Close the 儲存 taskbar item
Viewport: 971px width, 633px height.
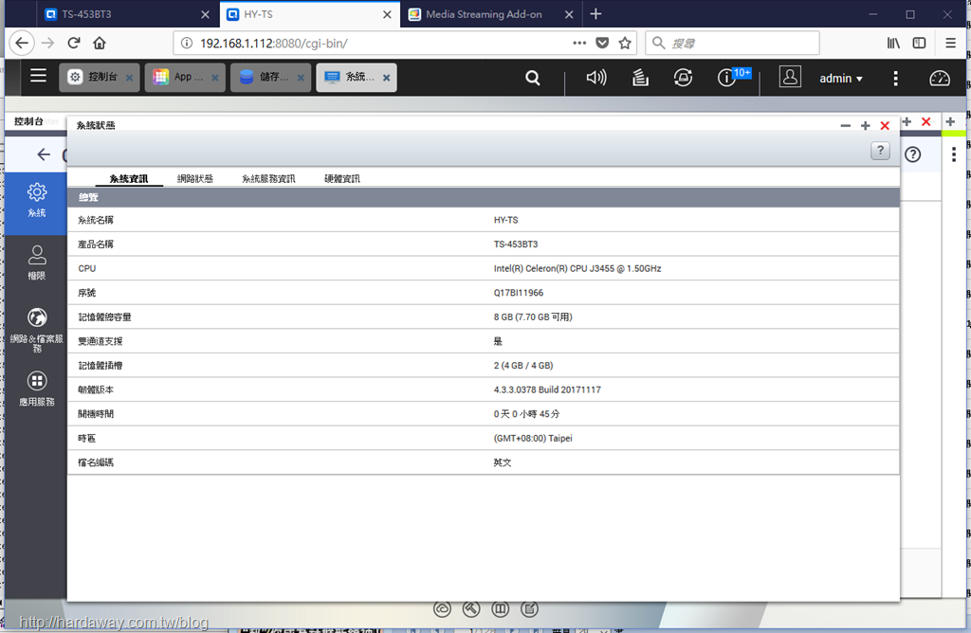(301, 78)
